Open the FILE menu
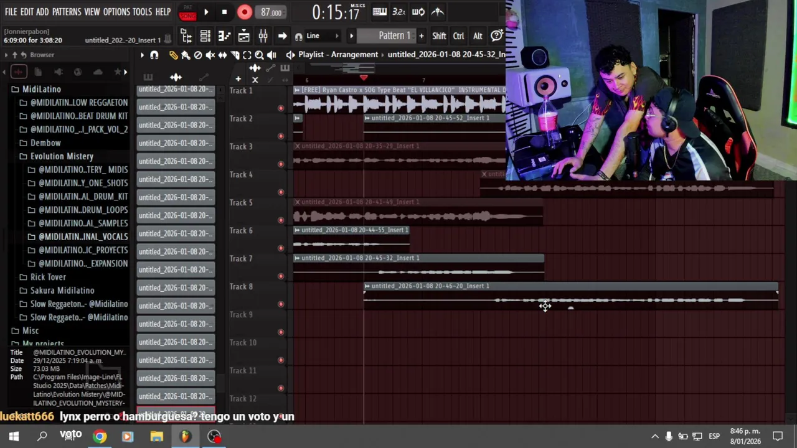This screenshot has height=448, width=797. click(x=11, y=12)
